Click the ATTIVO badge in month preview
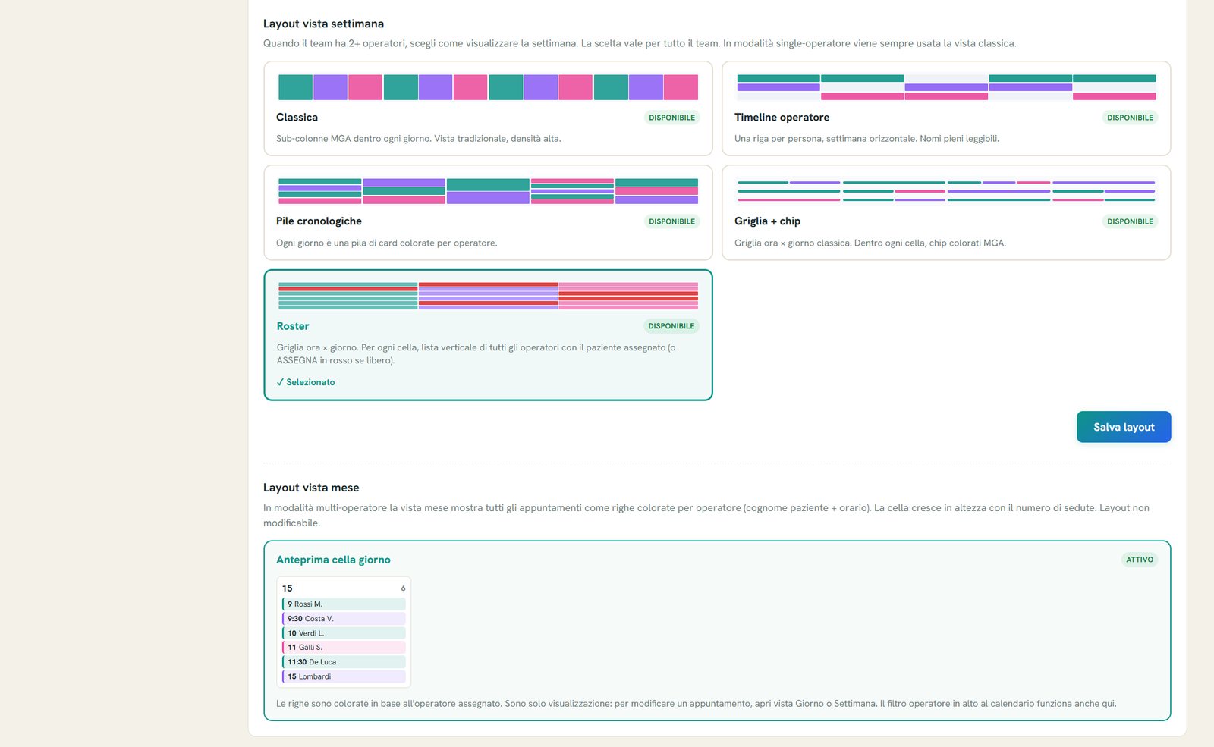The width and height of the screenshot is (1214, 747). pyautogui.click(x=1139, y=560)
